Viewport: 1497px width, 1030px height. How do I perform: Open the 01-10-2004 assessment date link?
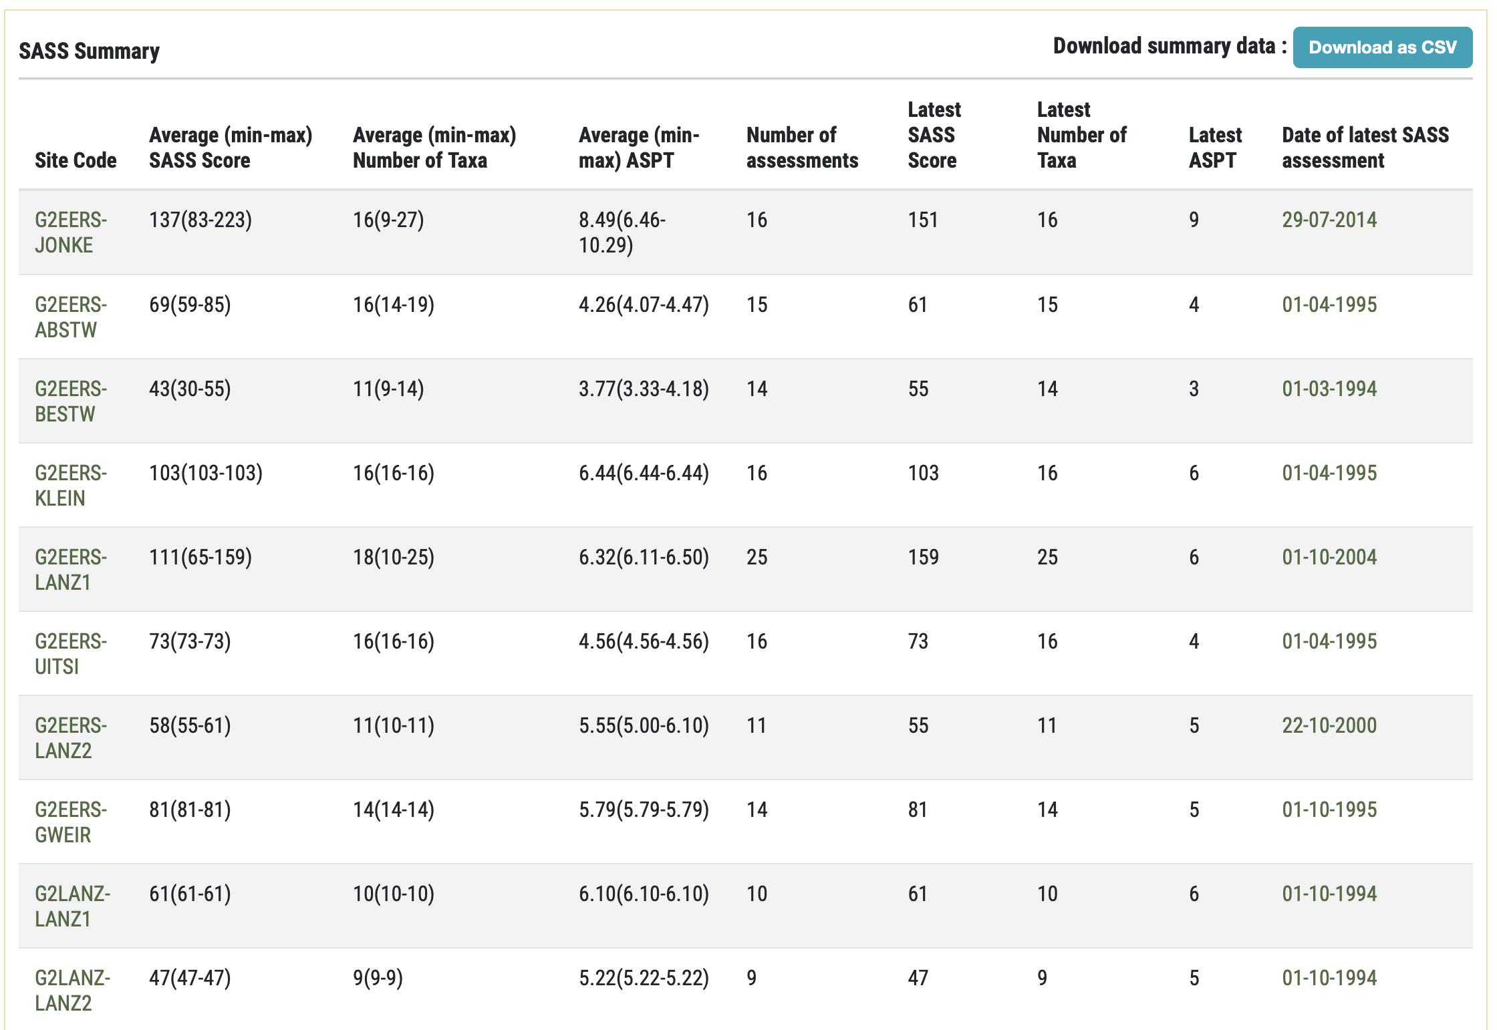click(x=1329, y=557)
